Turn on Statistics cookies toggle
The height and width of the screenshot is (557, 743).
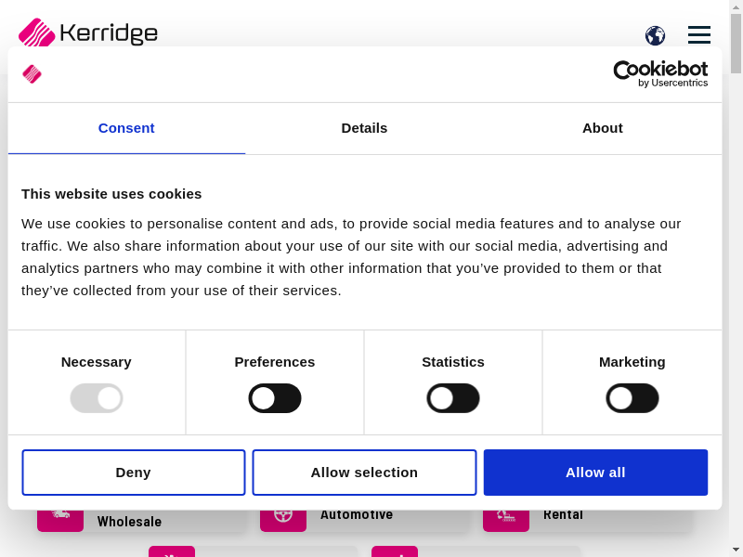[453, 398]
